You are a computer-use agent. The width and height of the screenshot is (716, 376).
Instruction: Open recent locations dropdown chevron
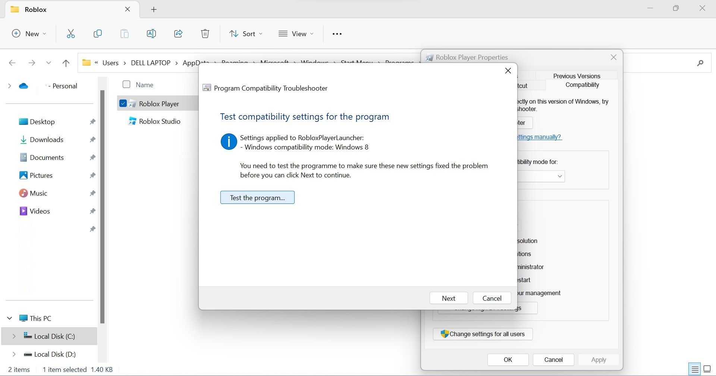coord(48,63)
